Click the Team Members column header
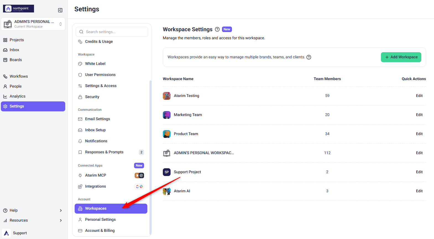 327,79
